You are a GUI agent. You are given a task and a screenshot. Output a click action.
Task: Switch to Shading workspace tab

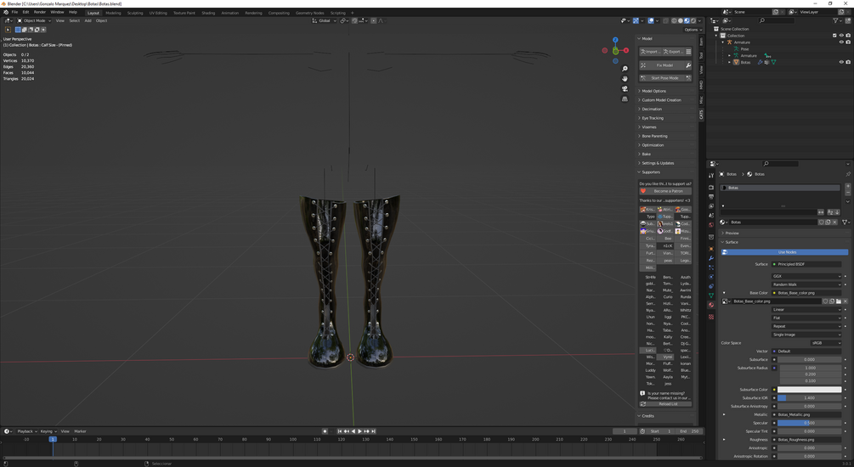[208, 13]
